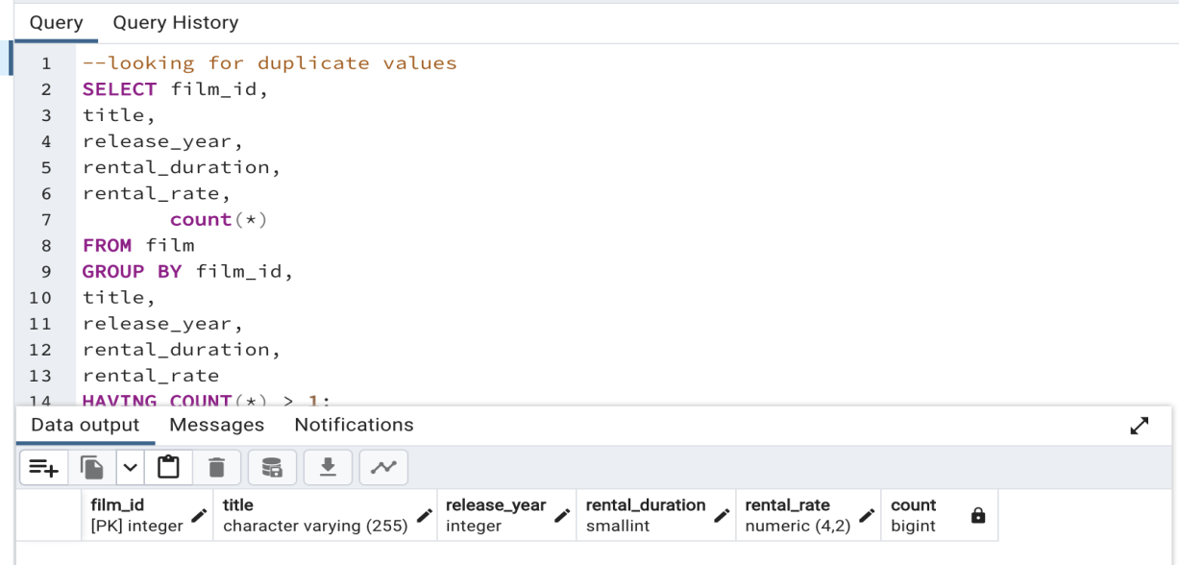Viewport: 1179px width, 565px height.
Task: Copy the selected rows
Action: (x=91, y=468)
